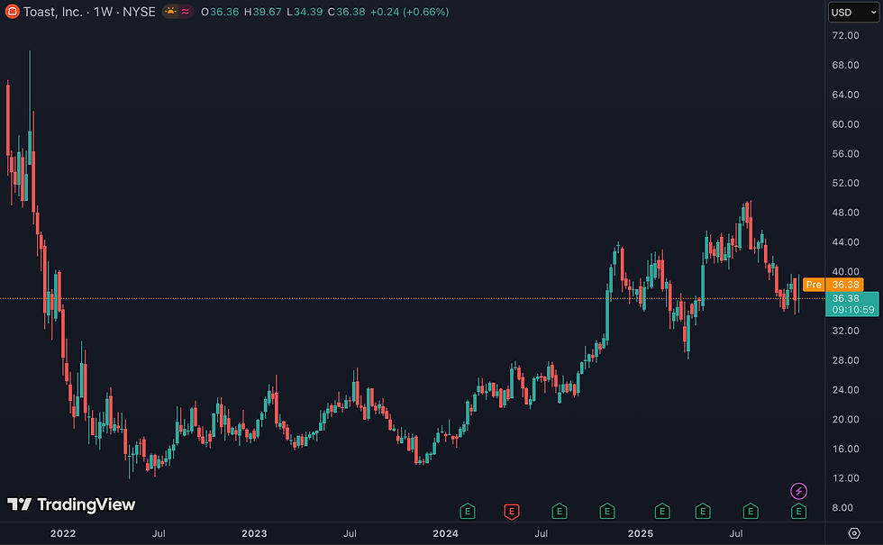This screenshot has width=883, height=545.
Task: Open chart settings gear icon
Action: [854, 533]
